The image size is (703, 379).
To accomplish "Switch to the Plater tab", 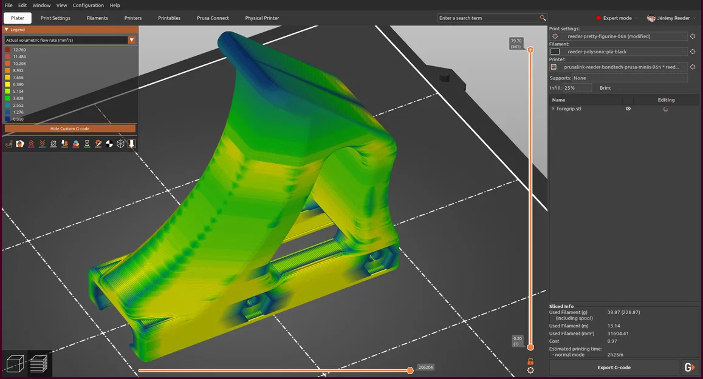I will click(18, 18).
